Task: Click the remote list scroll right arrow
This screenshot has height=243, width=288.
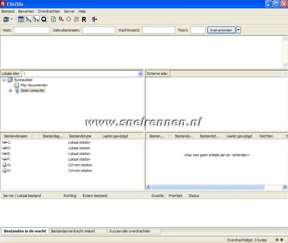Action: click(x=285, y=187)
